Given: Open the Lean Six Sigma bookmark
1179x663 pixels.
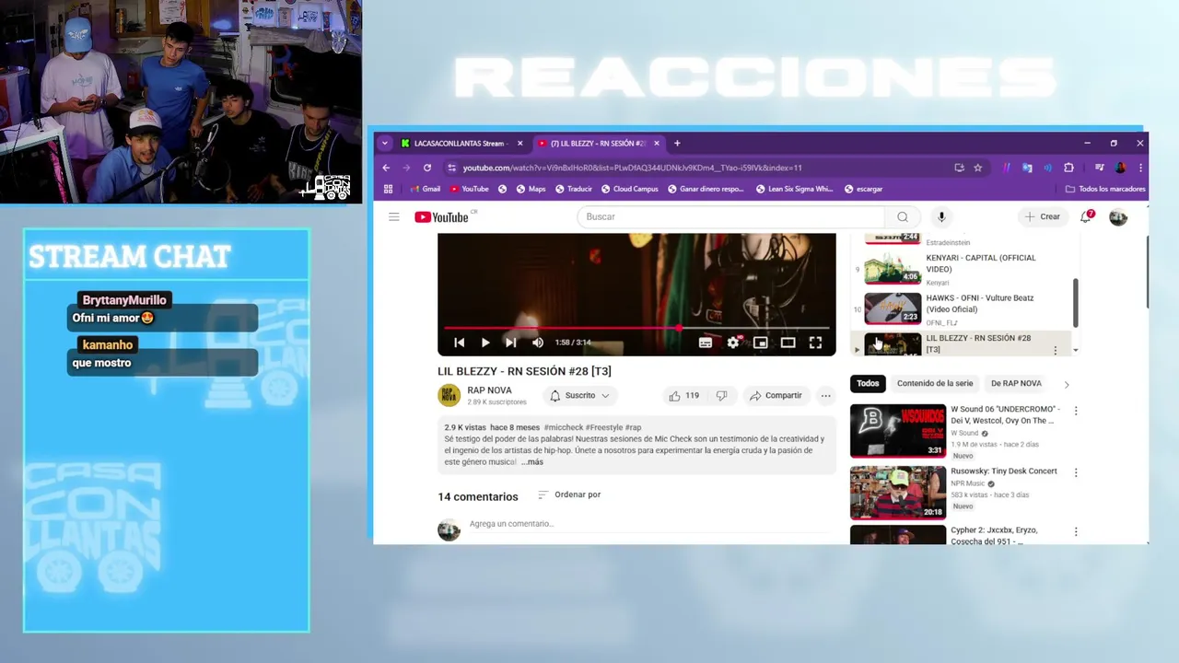Looking at the screenshot, I should click(794, 189).
